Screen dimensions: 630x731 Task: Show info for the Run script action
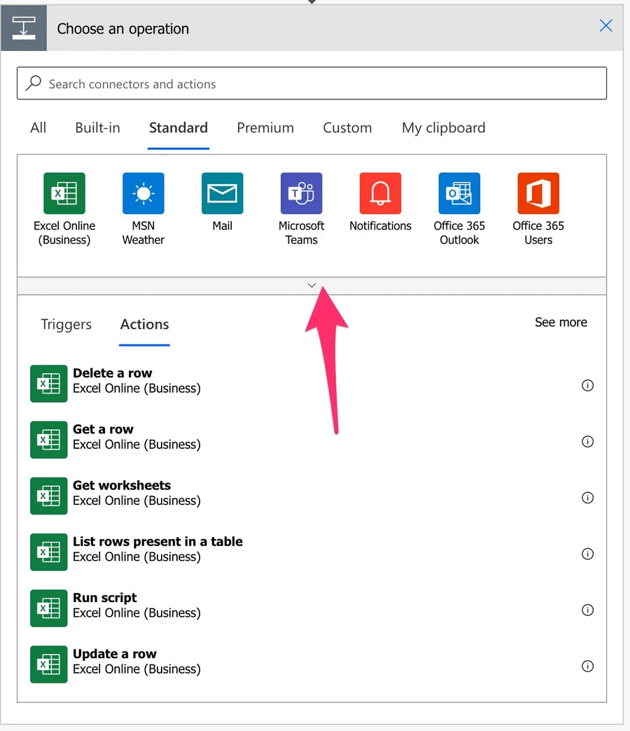(588, 610)
